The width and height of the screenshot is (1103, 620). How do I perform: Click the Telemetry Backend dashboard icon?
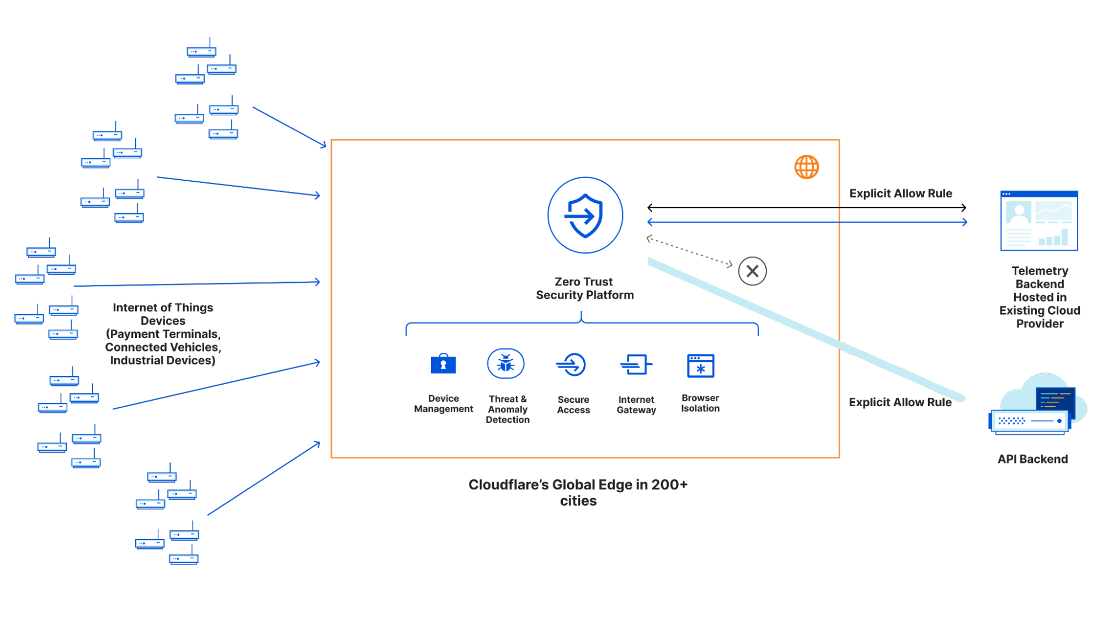pos(1038,221)
